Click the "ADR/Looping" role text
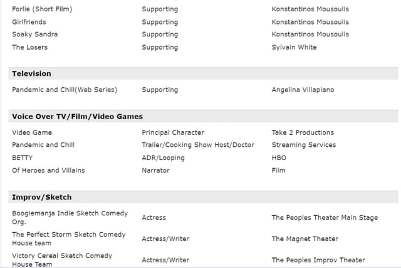401x268 pixels. (x=163, y=158)
